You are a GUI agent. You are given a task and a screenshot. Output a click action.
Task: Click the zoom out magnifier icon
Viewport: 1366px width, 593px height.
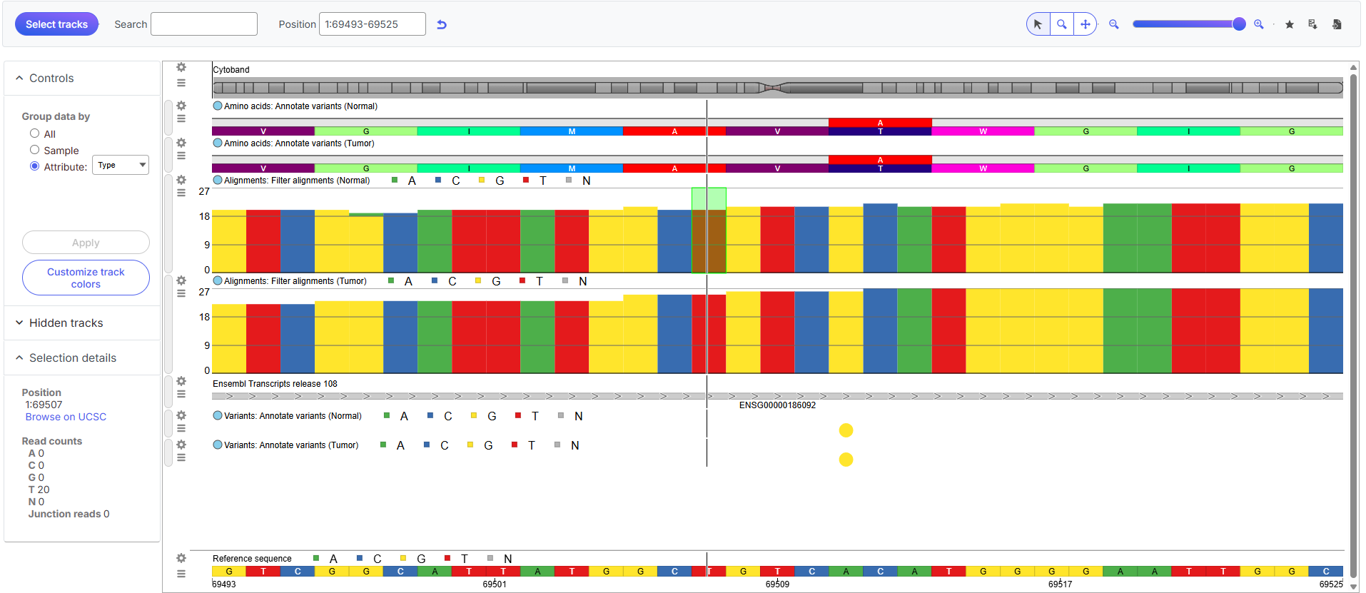pos(1113,24)
